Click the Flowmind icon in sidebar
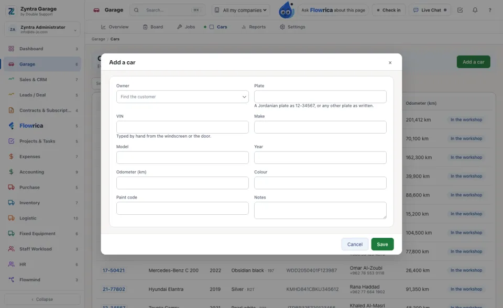This screenshot has width=503, height=308. coord(11,280)
